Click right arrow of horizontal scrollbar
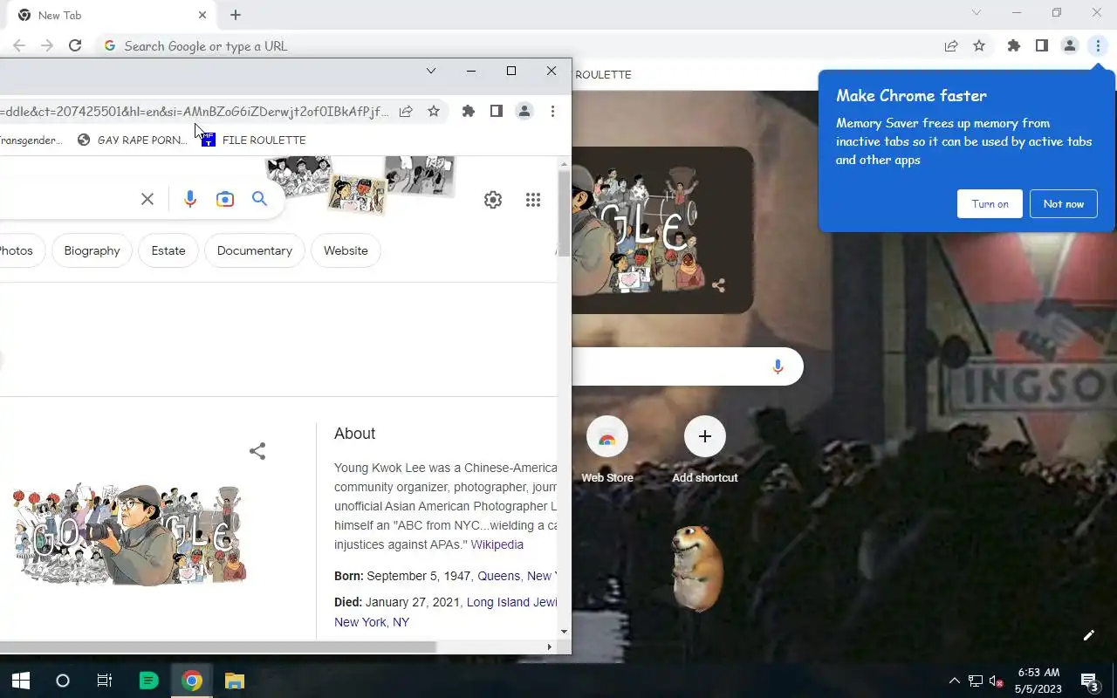Screen dimensions: 1117x698 pos(549,647)
